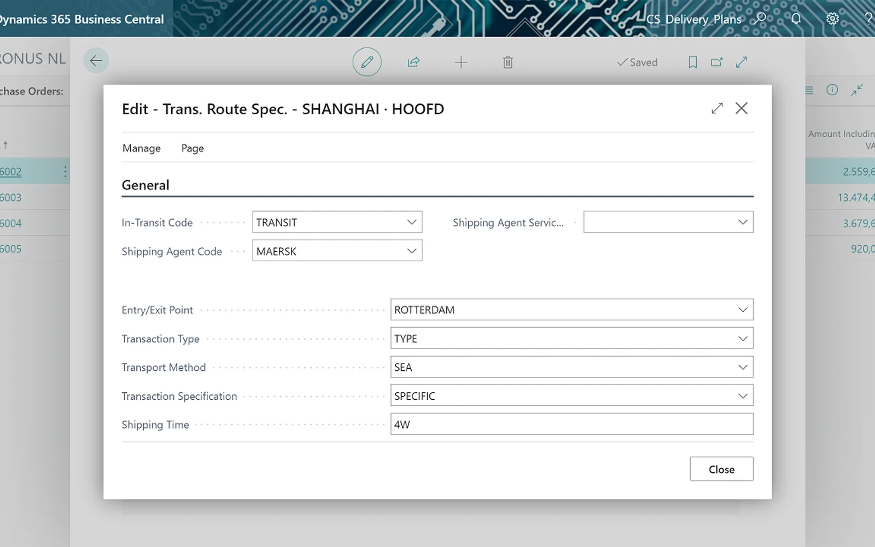Open page in new window icon
The width and height of the screenshot is (875, 547).
(716, 62)
